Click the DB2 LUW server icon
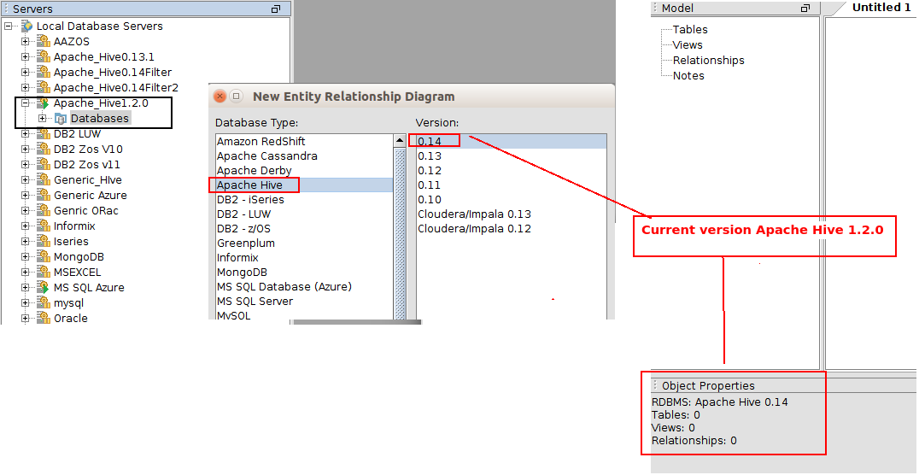919x475 pixels. (44, 134)
